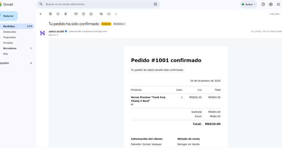This screenshot has width=282, height=148.
Task: Click Redactar to compose email
Action: [x=8, y=16]
